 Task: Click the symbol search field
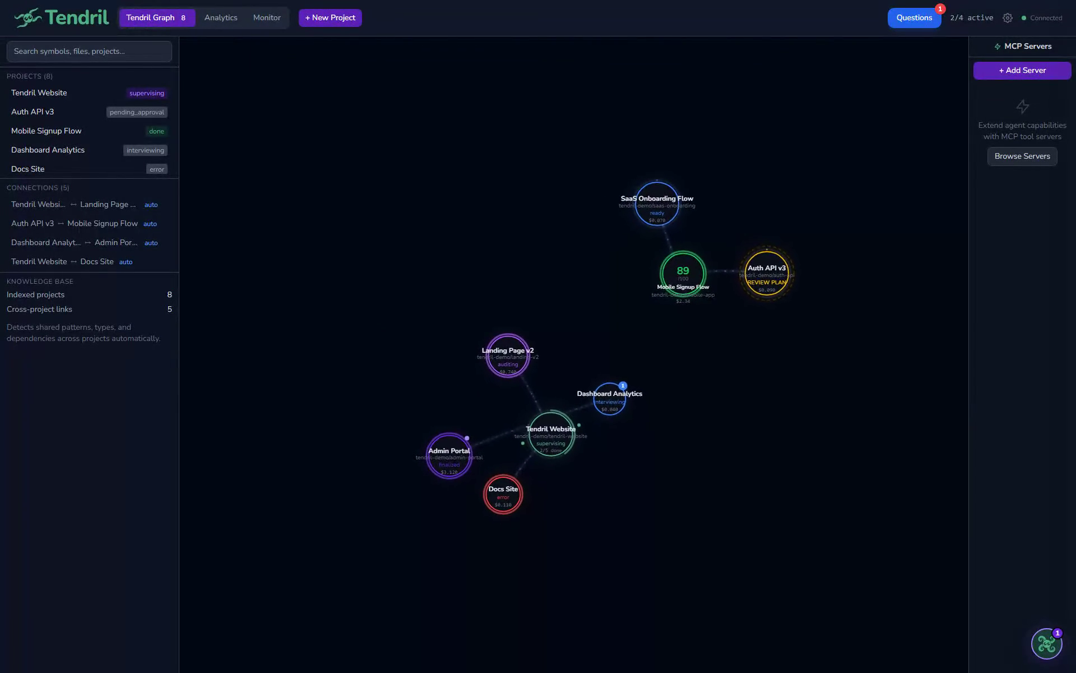pyautogui.click(x=89, y=51)
